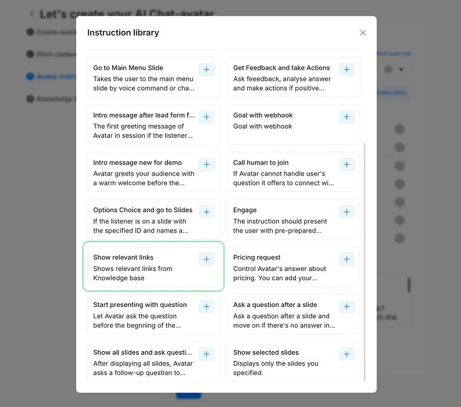Image resolution: width=461 pixels, height=407 pixels.
Task: Open the 'Pricing request' card description
Action: tap(280, 273)
